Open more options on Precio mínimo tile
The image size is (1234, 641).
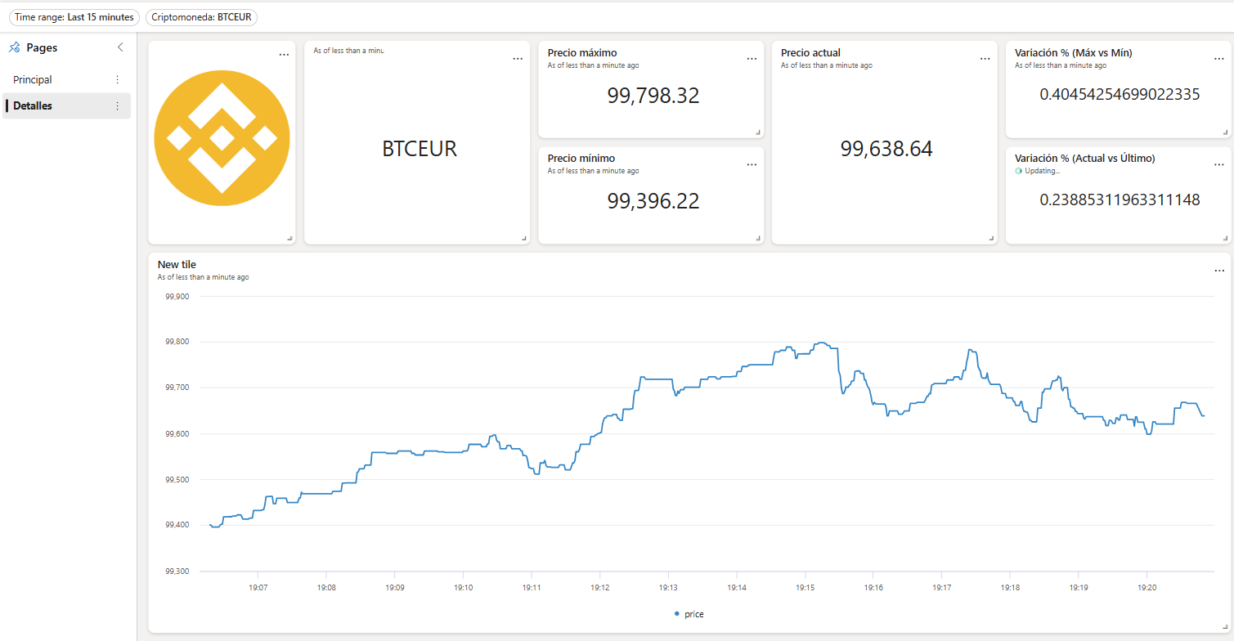[x=752, y=164]
